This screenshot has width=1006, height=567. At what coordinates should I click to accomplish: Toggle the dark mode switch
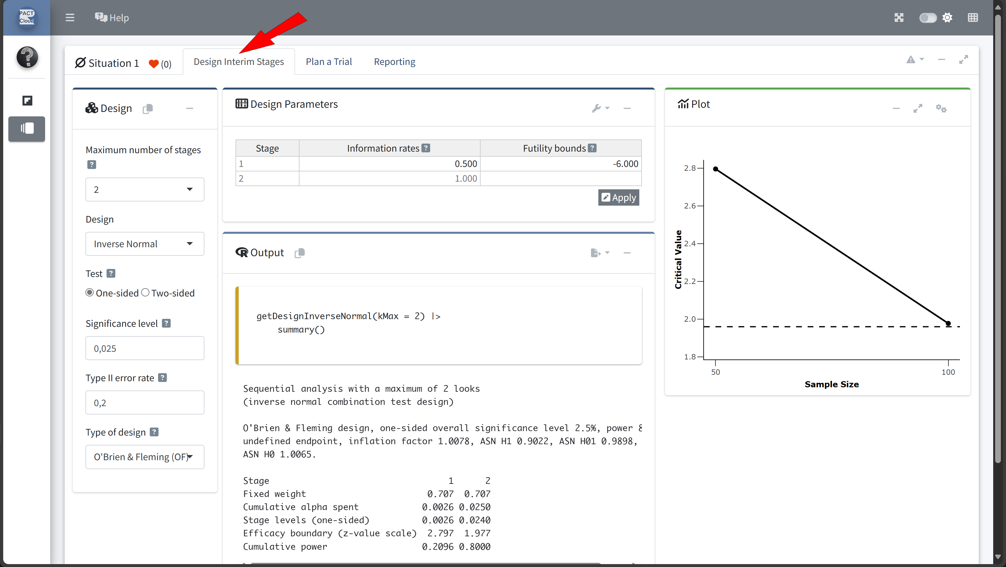(x=928, y=18)
